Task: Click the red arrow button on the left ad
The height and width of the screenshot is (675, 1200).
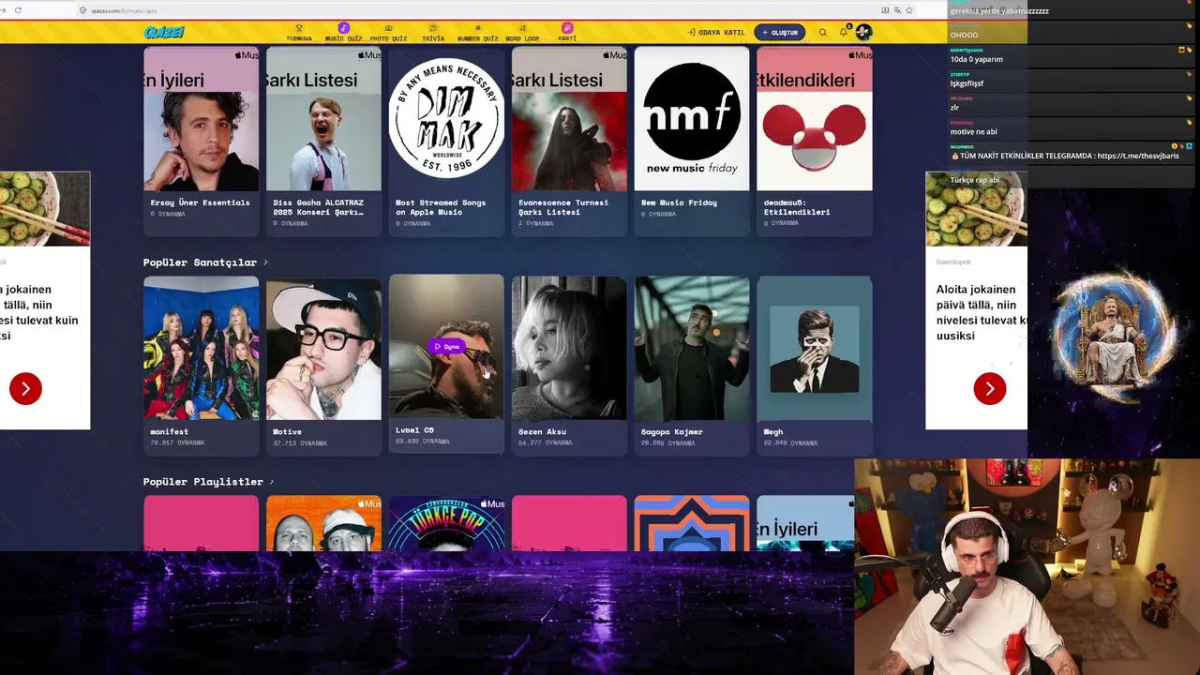Action: click(25, 388)
